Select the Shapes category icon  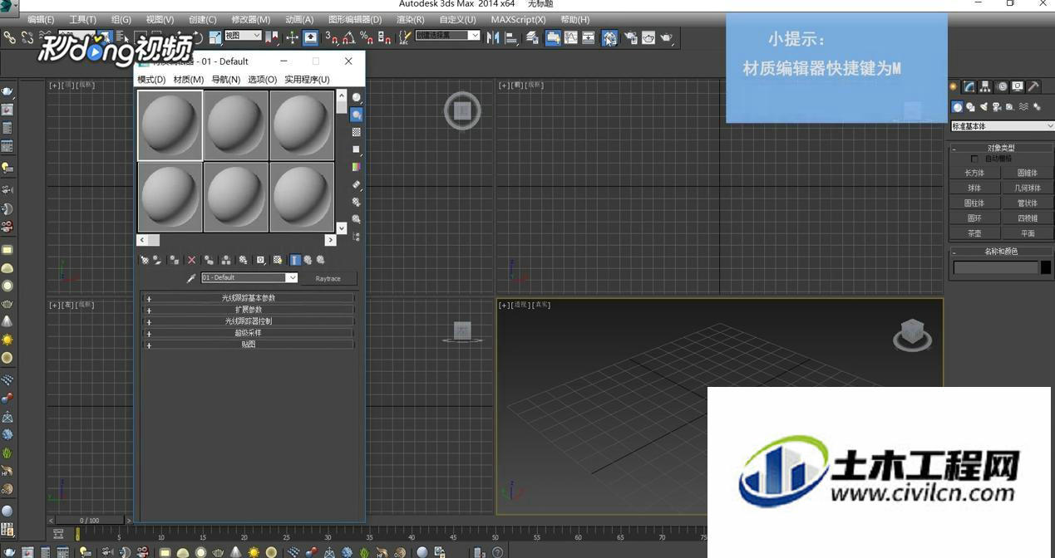tap(970, 107)
